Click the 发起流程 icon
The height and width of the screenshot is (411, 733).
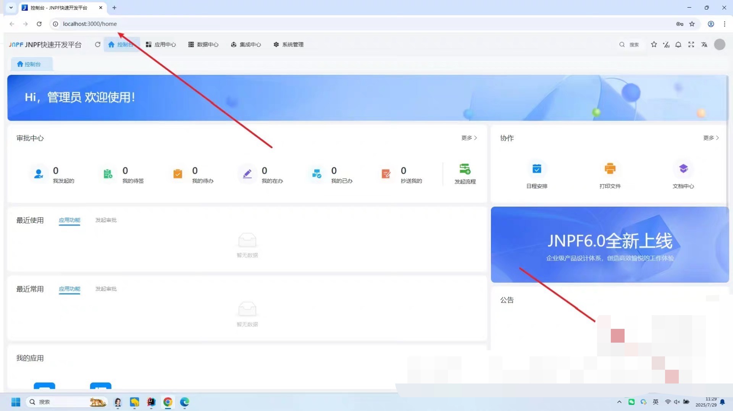pyautogui.click(x=465, y=169)
